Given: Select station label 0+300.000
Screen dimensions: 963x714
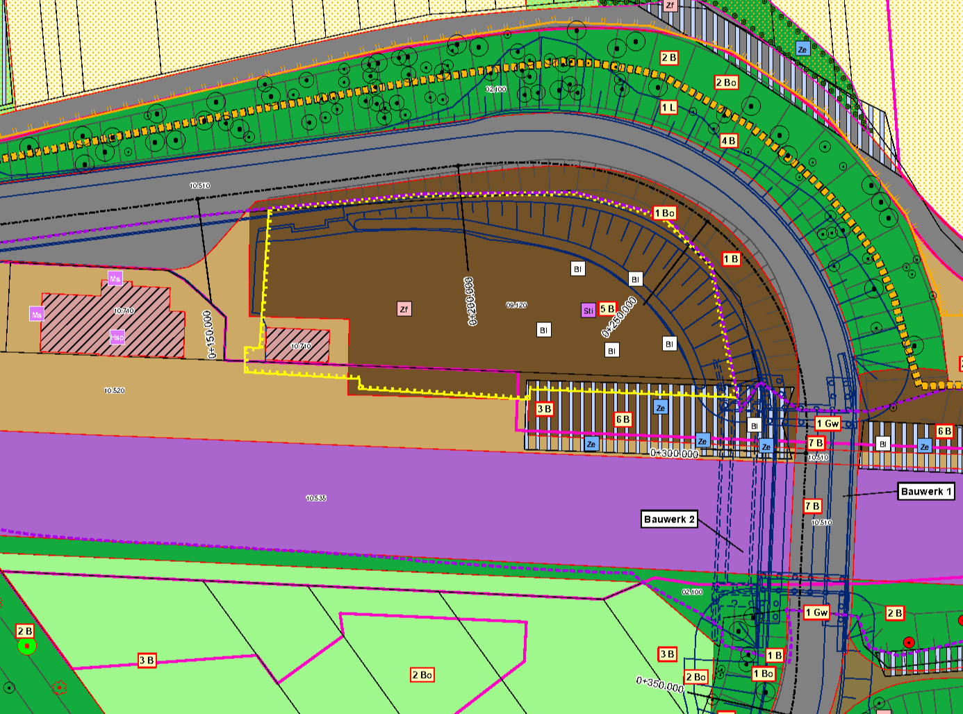Looking at the screenshot, I should click(x=674, y=454).
